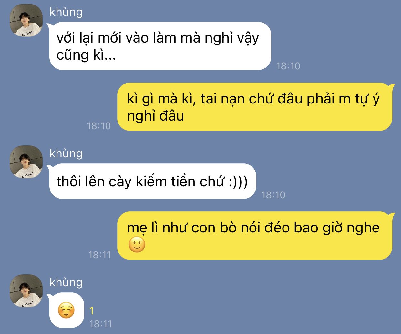Tap khùng's avatar beside the 'thôi lên cày' message
Image resolution: width=401 pixels, height=334 pixels.
[x=26, y=162]
